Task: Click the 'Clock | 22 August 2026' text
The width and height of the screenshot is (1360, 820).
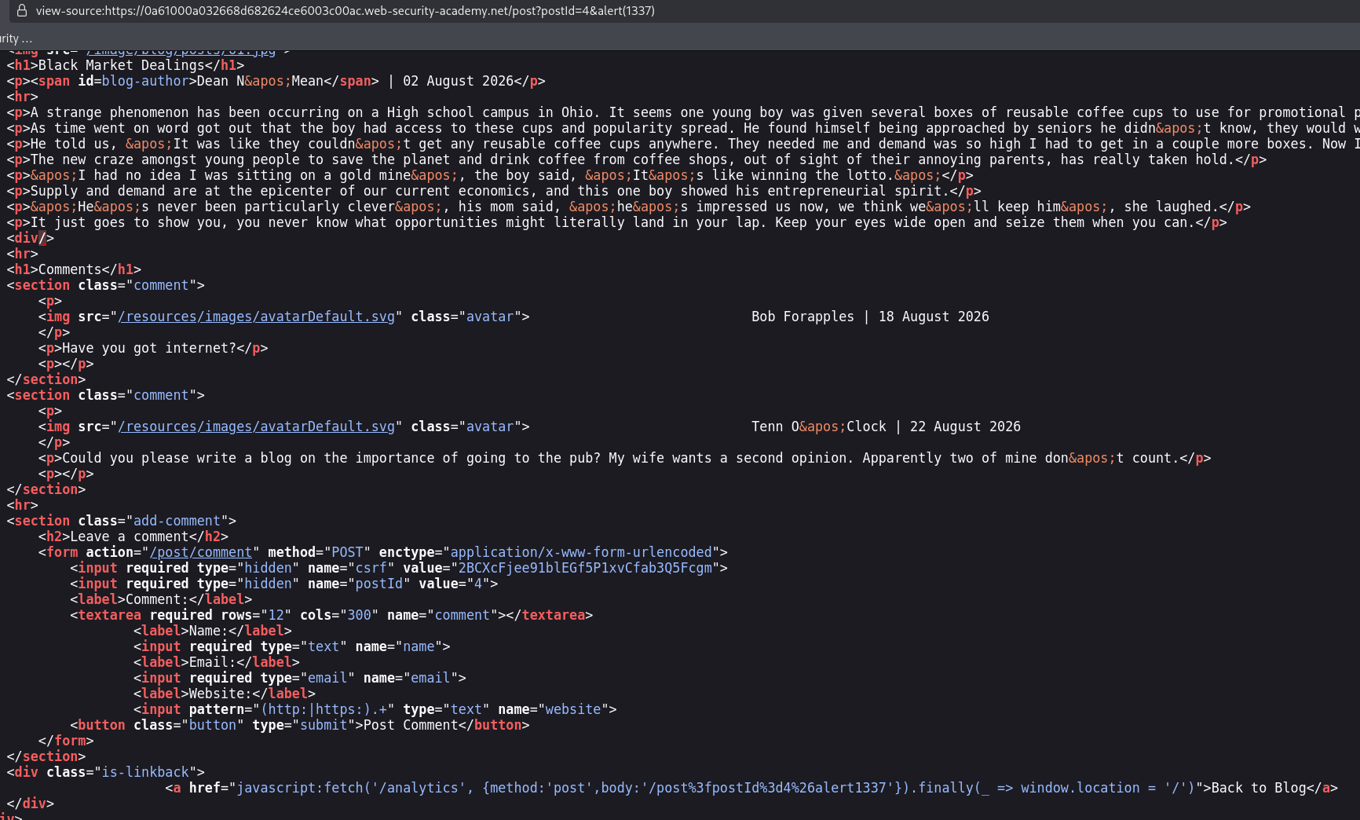Action: click(x=934, y=426)
